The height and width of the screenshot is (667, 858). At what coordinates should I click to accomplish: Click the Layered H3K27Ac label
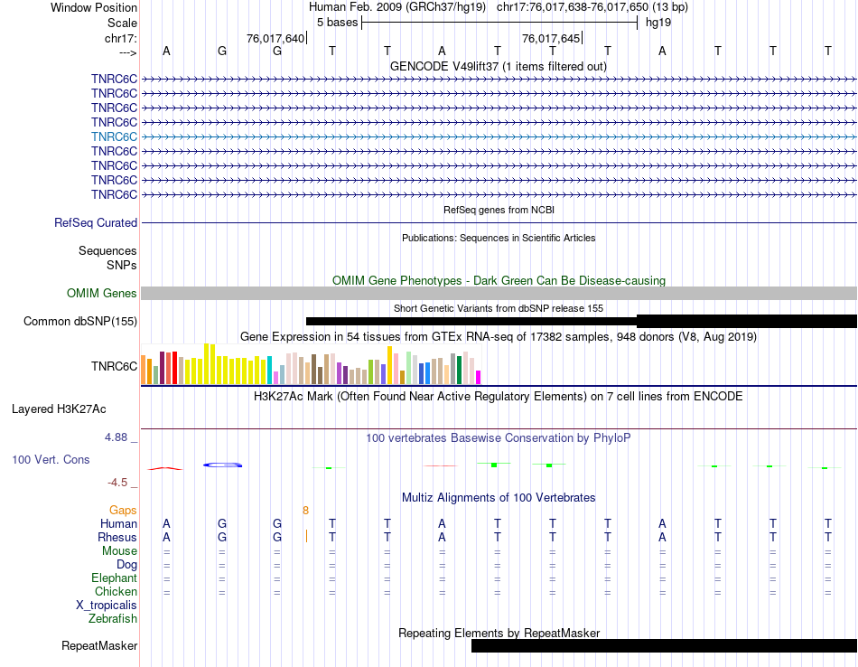59,409
